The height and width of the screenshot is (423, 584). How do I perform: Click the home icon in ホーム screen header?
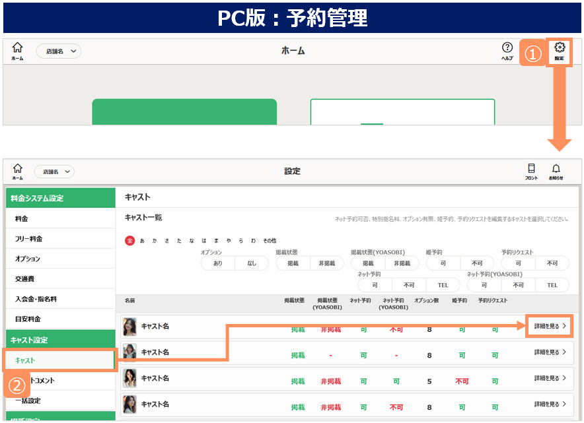[x=17, y=51]
